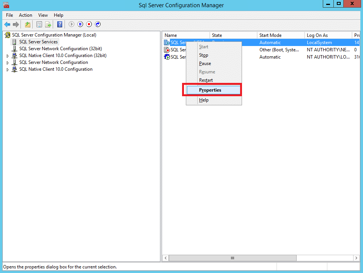The height and width of the screenshot is (273, 363).
Task: Click the grey Forward arrow in toolbar
Action: [16, 24]
